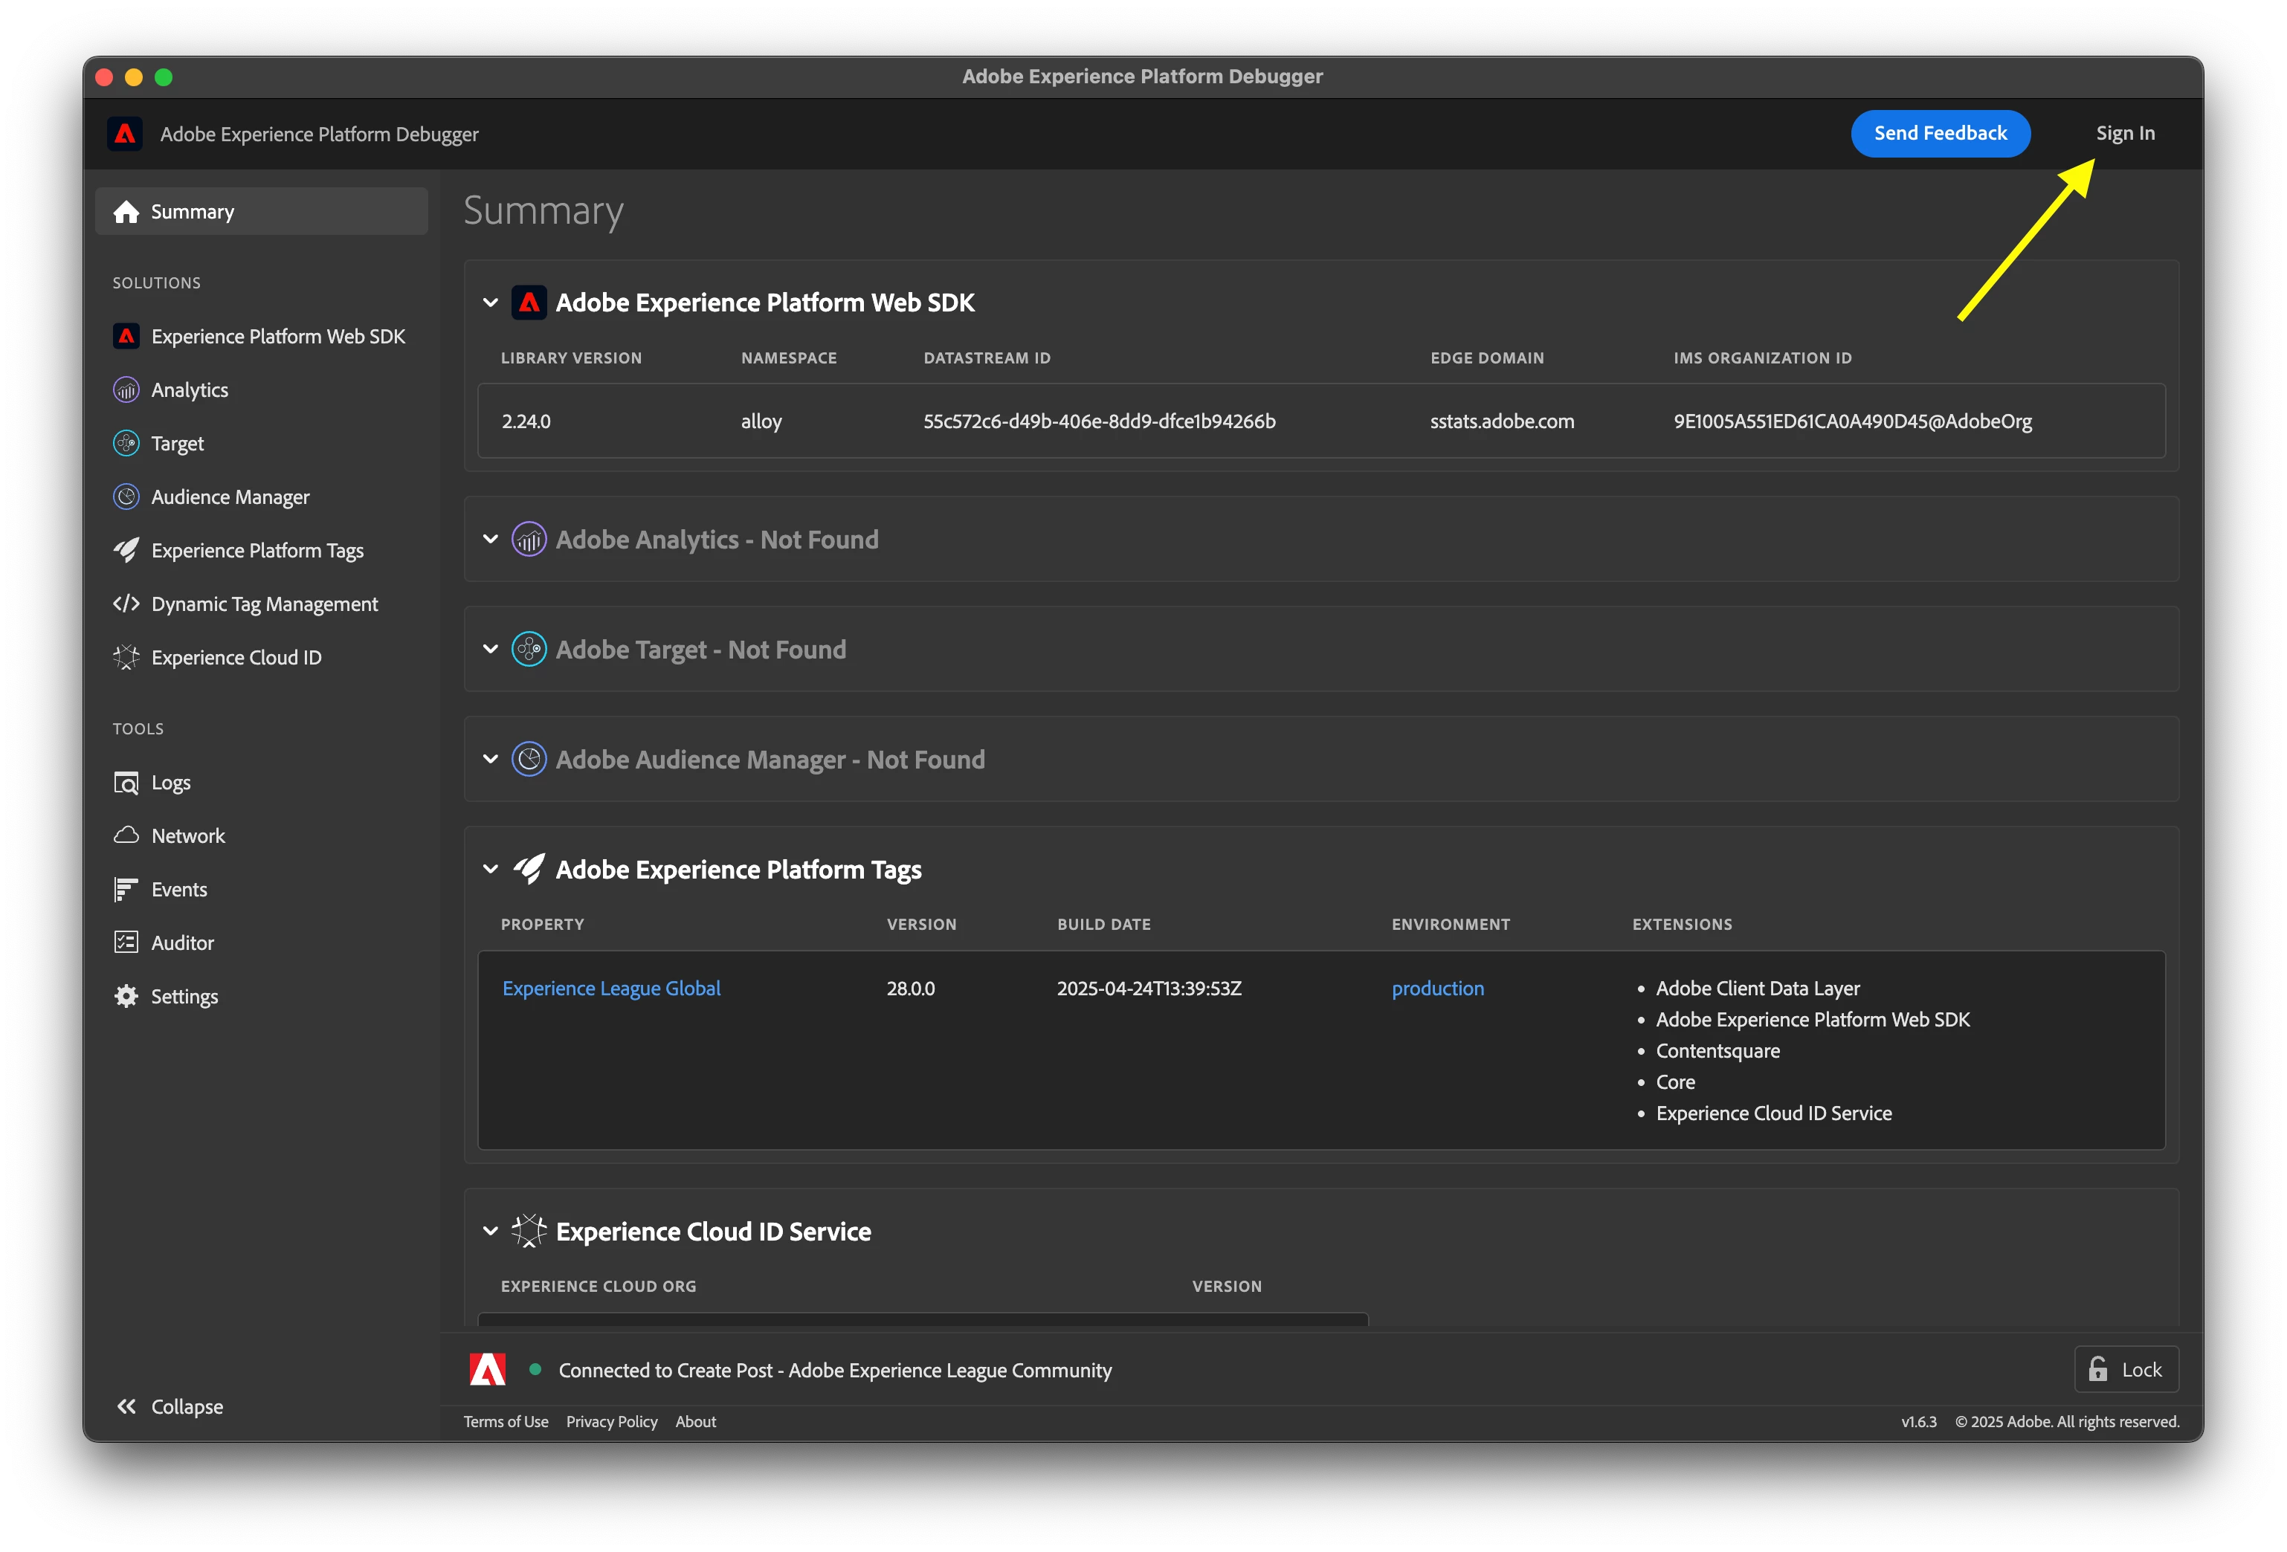The height and width of the screenshot is (1552, 2287).
Task: Open the Events tool page
Action: [x=179, y=889]
